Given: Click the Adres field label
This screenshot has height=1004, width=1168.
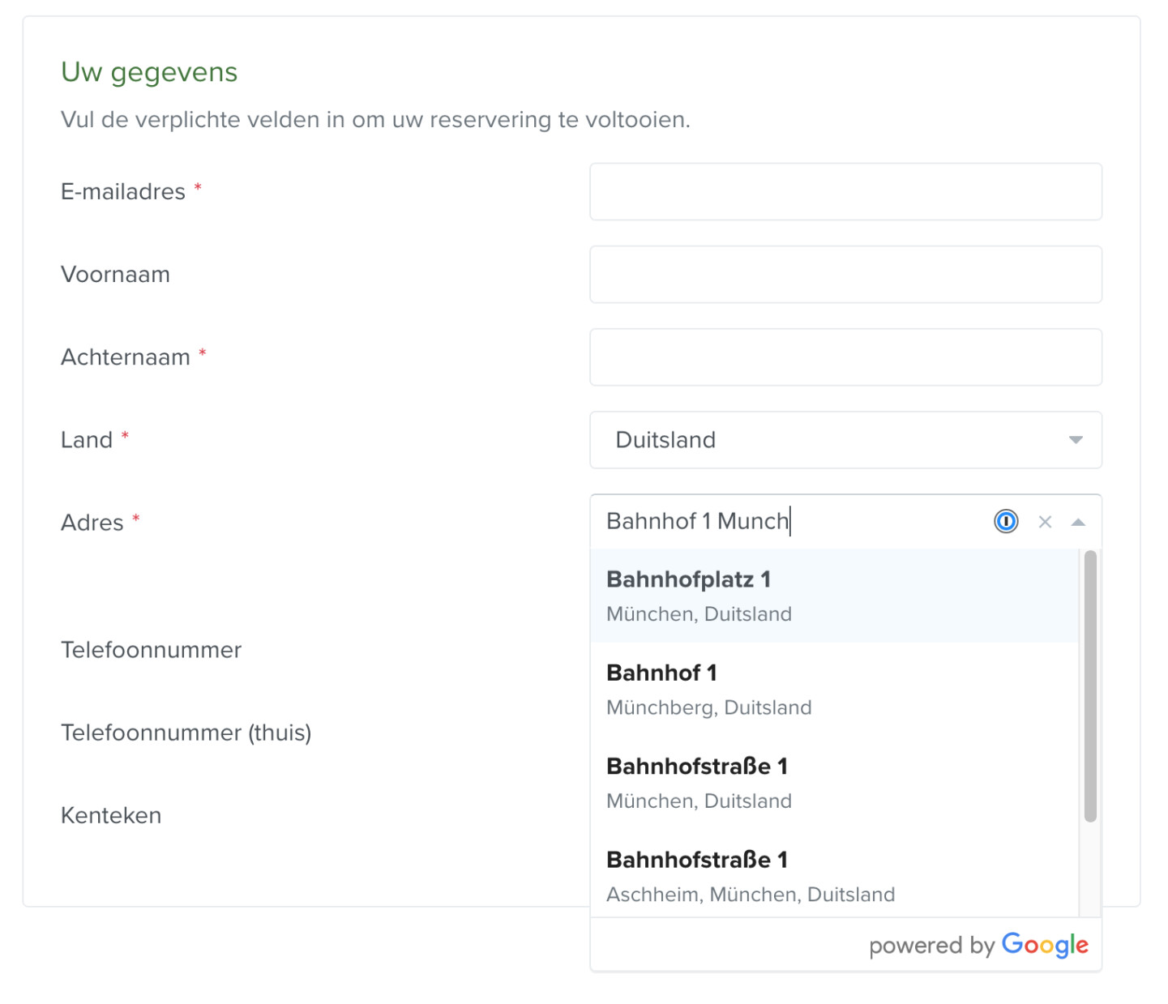Looking at the screenshot, I should click(92, 523).
